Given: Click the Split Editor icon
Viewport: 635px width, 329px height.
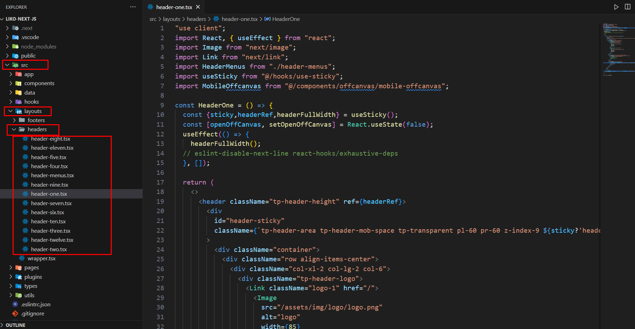Looking at the screenshot, I should coord(627,7).
